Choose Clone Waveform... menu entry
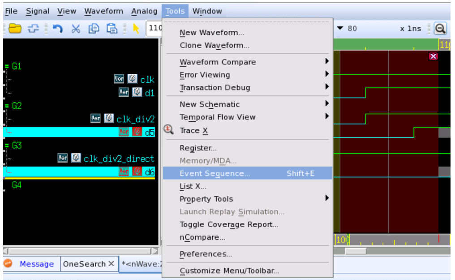The image size is (455, 280). point(247,45)
